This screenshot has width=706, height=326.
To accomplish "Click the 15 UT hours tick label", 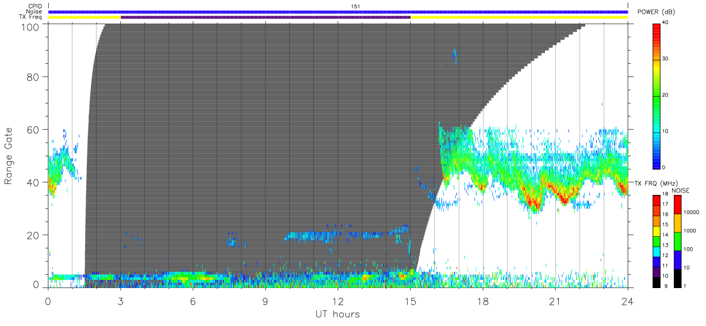I will pos(410,301).
